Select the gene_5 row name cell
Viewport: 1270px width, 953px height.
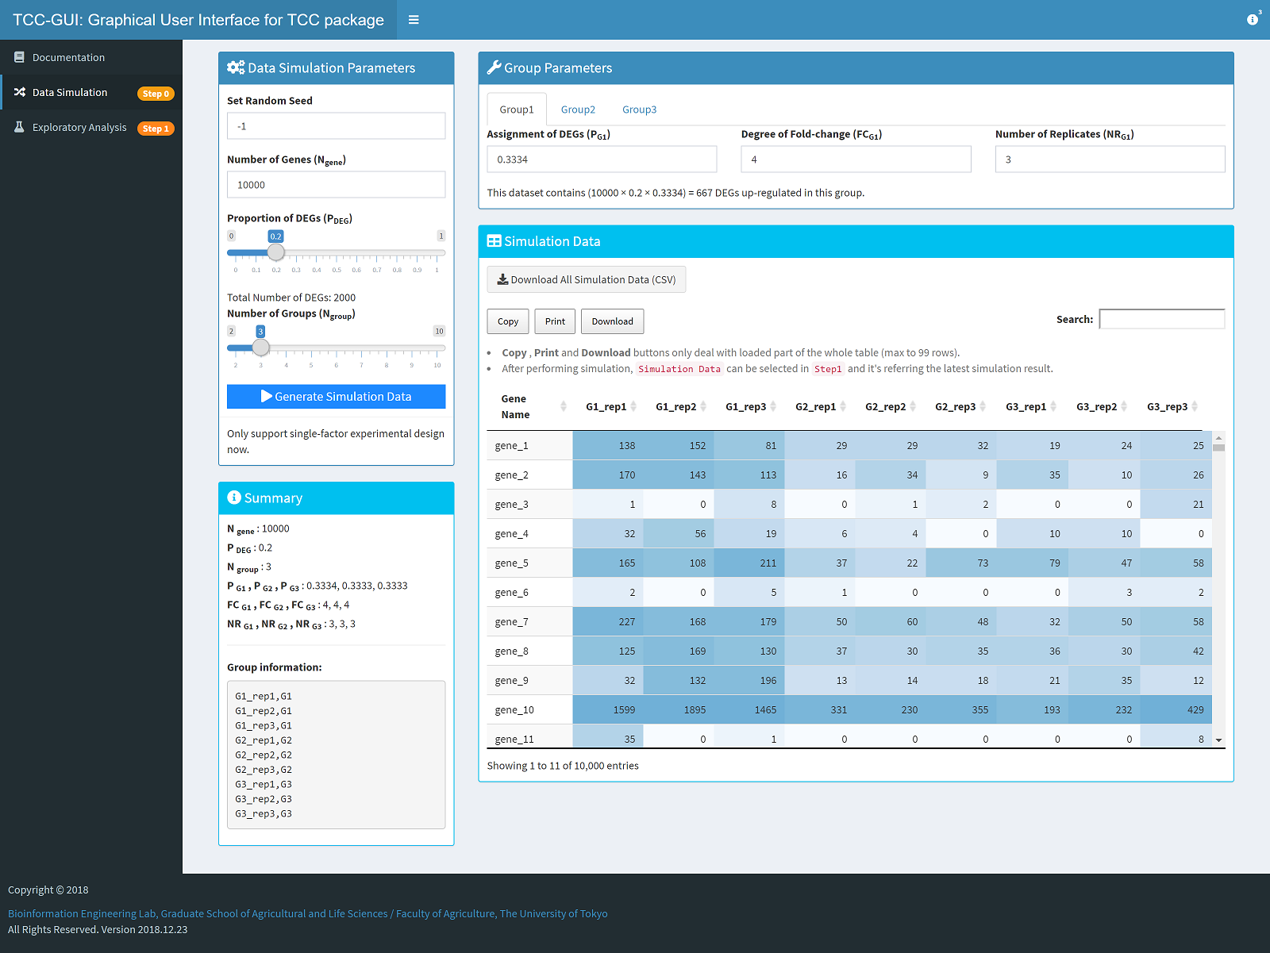[x=529, y=563]
